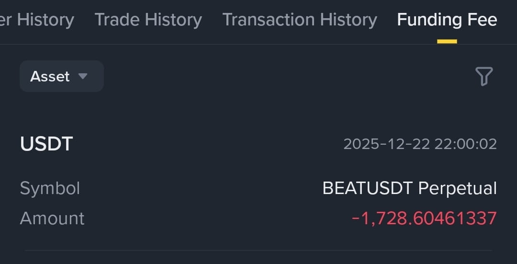Click the word Trade in the tab bar
This screenshot has width=517, height=264.
pyautogui.click(x=117, y=20)
